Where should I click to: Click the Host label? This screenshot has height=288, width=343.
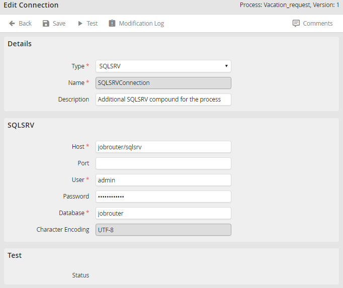click(78, 147)
